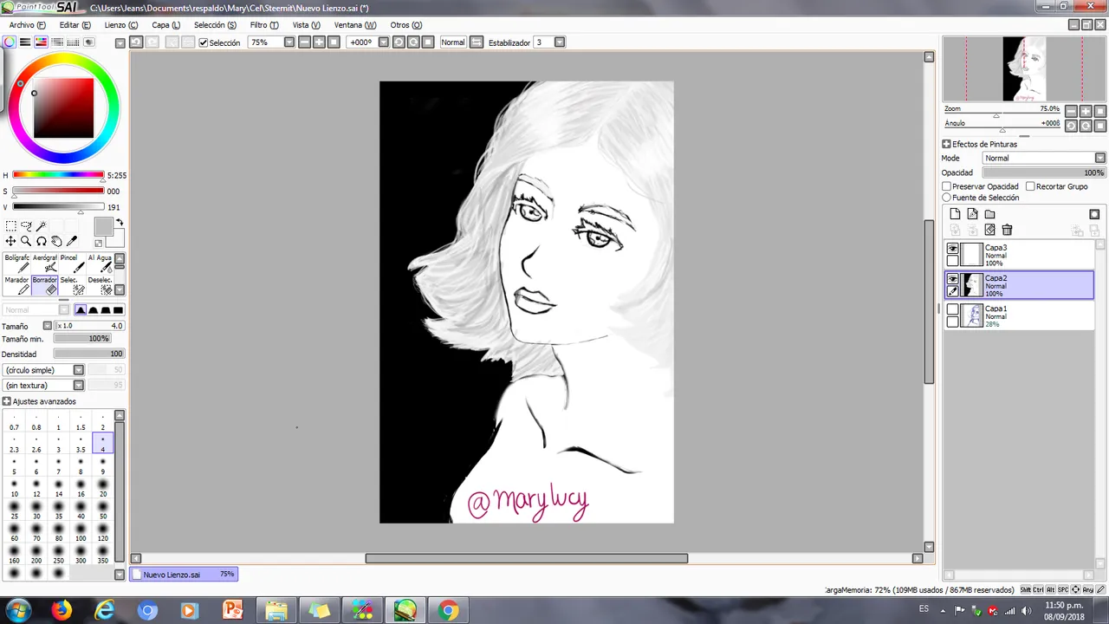Click the foreground color swatch
1109x624 pixels.
click(x=103, y=226)
